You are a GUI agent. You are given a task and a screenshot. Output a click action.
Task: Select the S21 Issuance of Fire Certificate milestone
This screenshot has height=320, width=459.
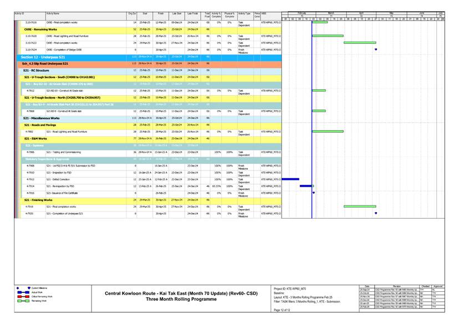point(313,193)
